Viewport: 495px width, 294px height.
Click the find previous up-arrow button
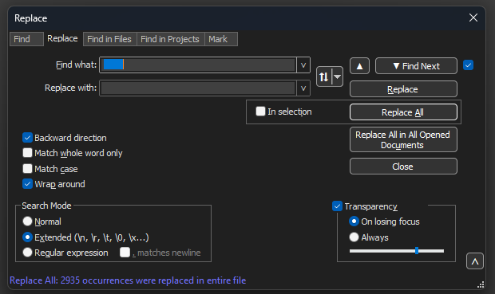point(359,66)
